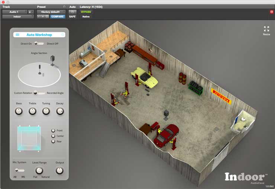This screenshot has width=275, height=189.
Task: Click the long orange workbench along the wall
Action: (145, 55)
